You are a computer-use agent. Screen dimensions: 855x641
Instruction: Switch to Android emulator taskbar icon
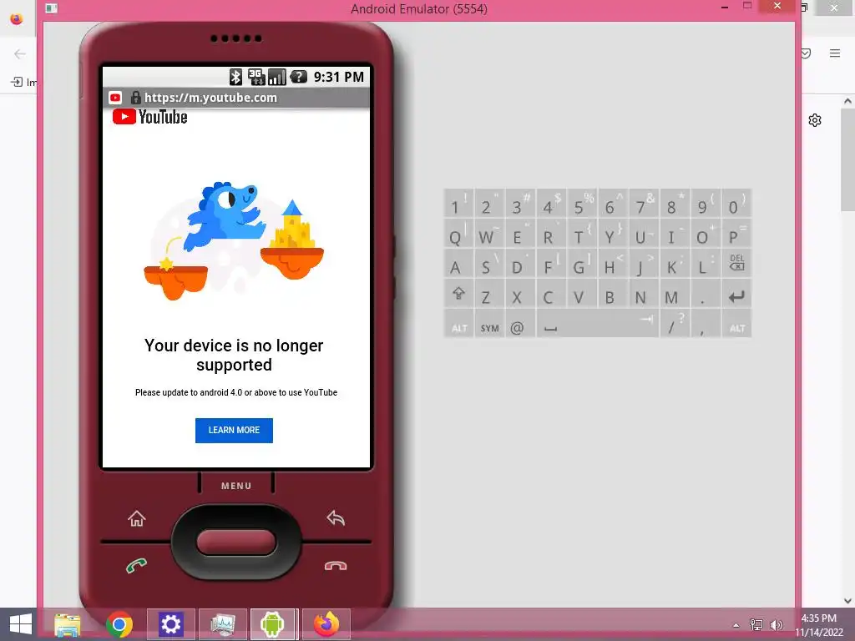273,624
